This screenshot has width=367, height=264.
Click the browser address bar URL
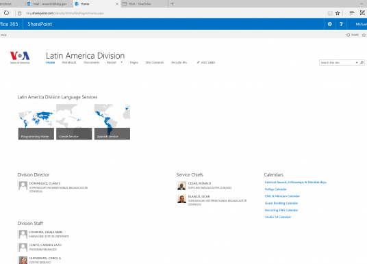(x=65, y=13)
